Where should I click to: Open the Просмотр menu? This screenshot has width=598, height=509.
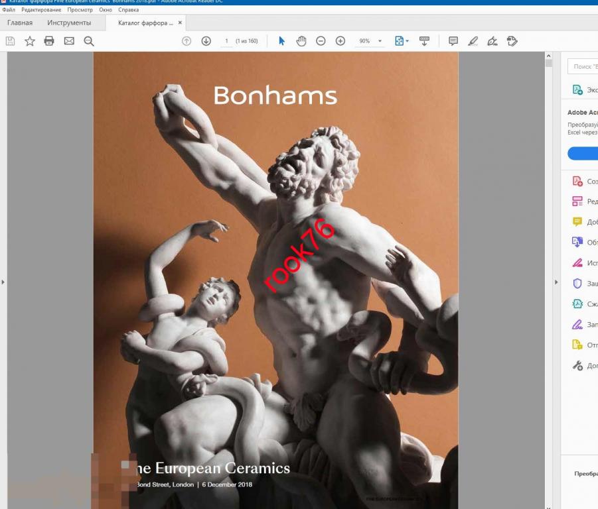[80, 10]
